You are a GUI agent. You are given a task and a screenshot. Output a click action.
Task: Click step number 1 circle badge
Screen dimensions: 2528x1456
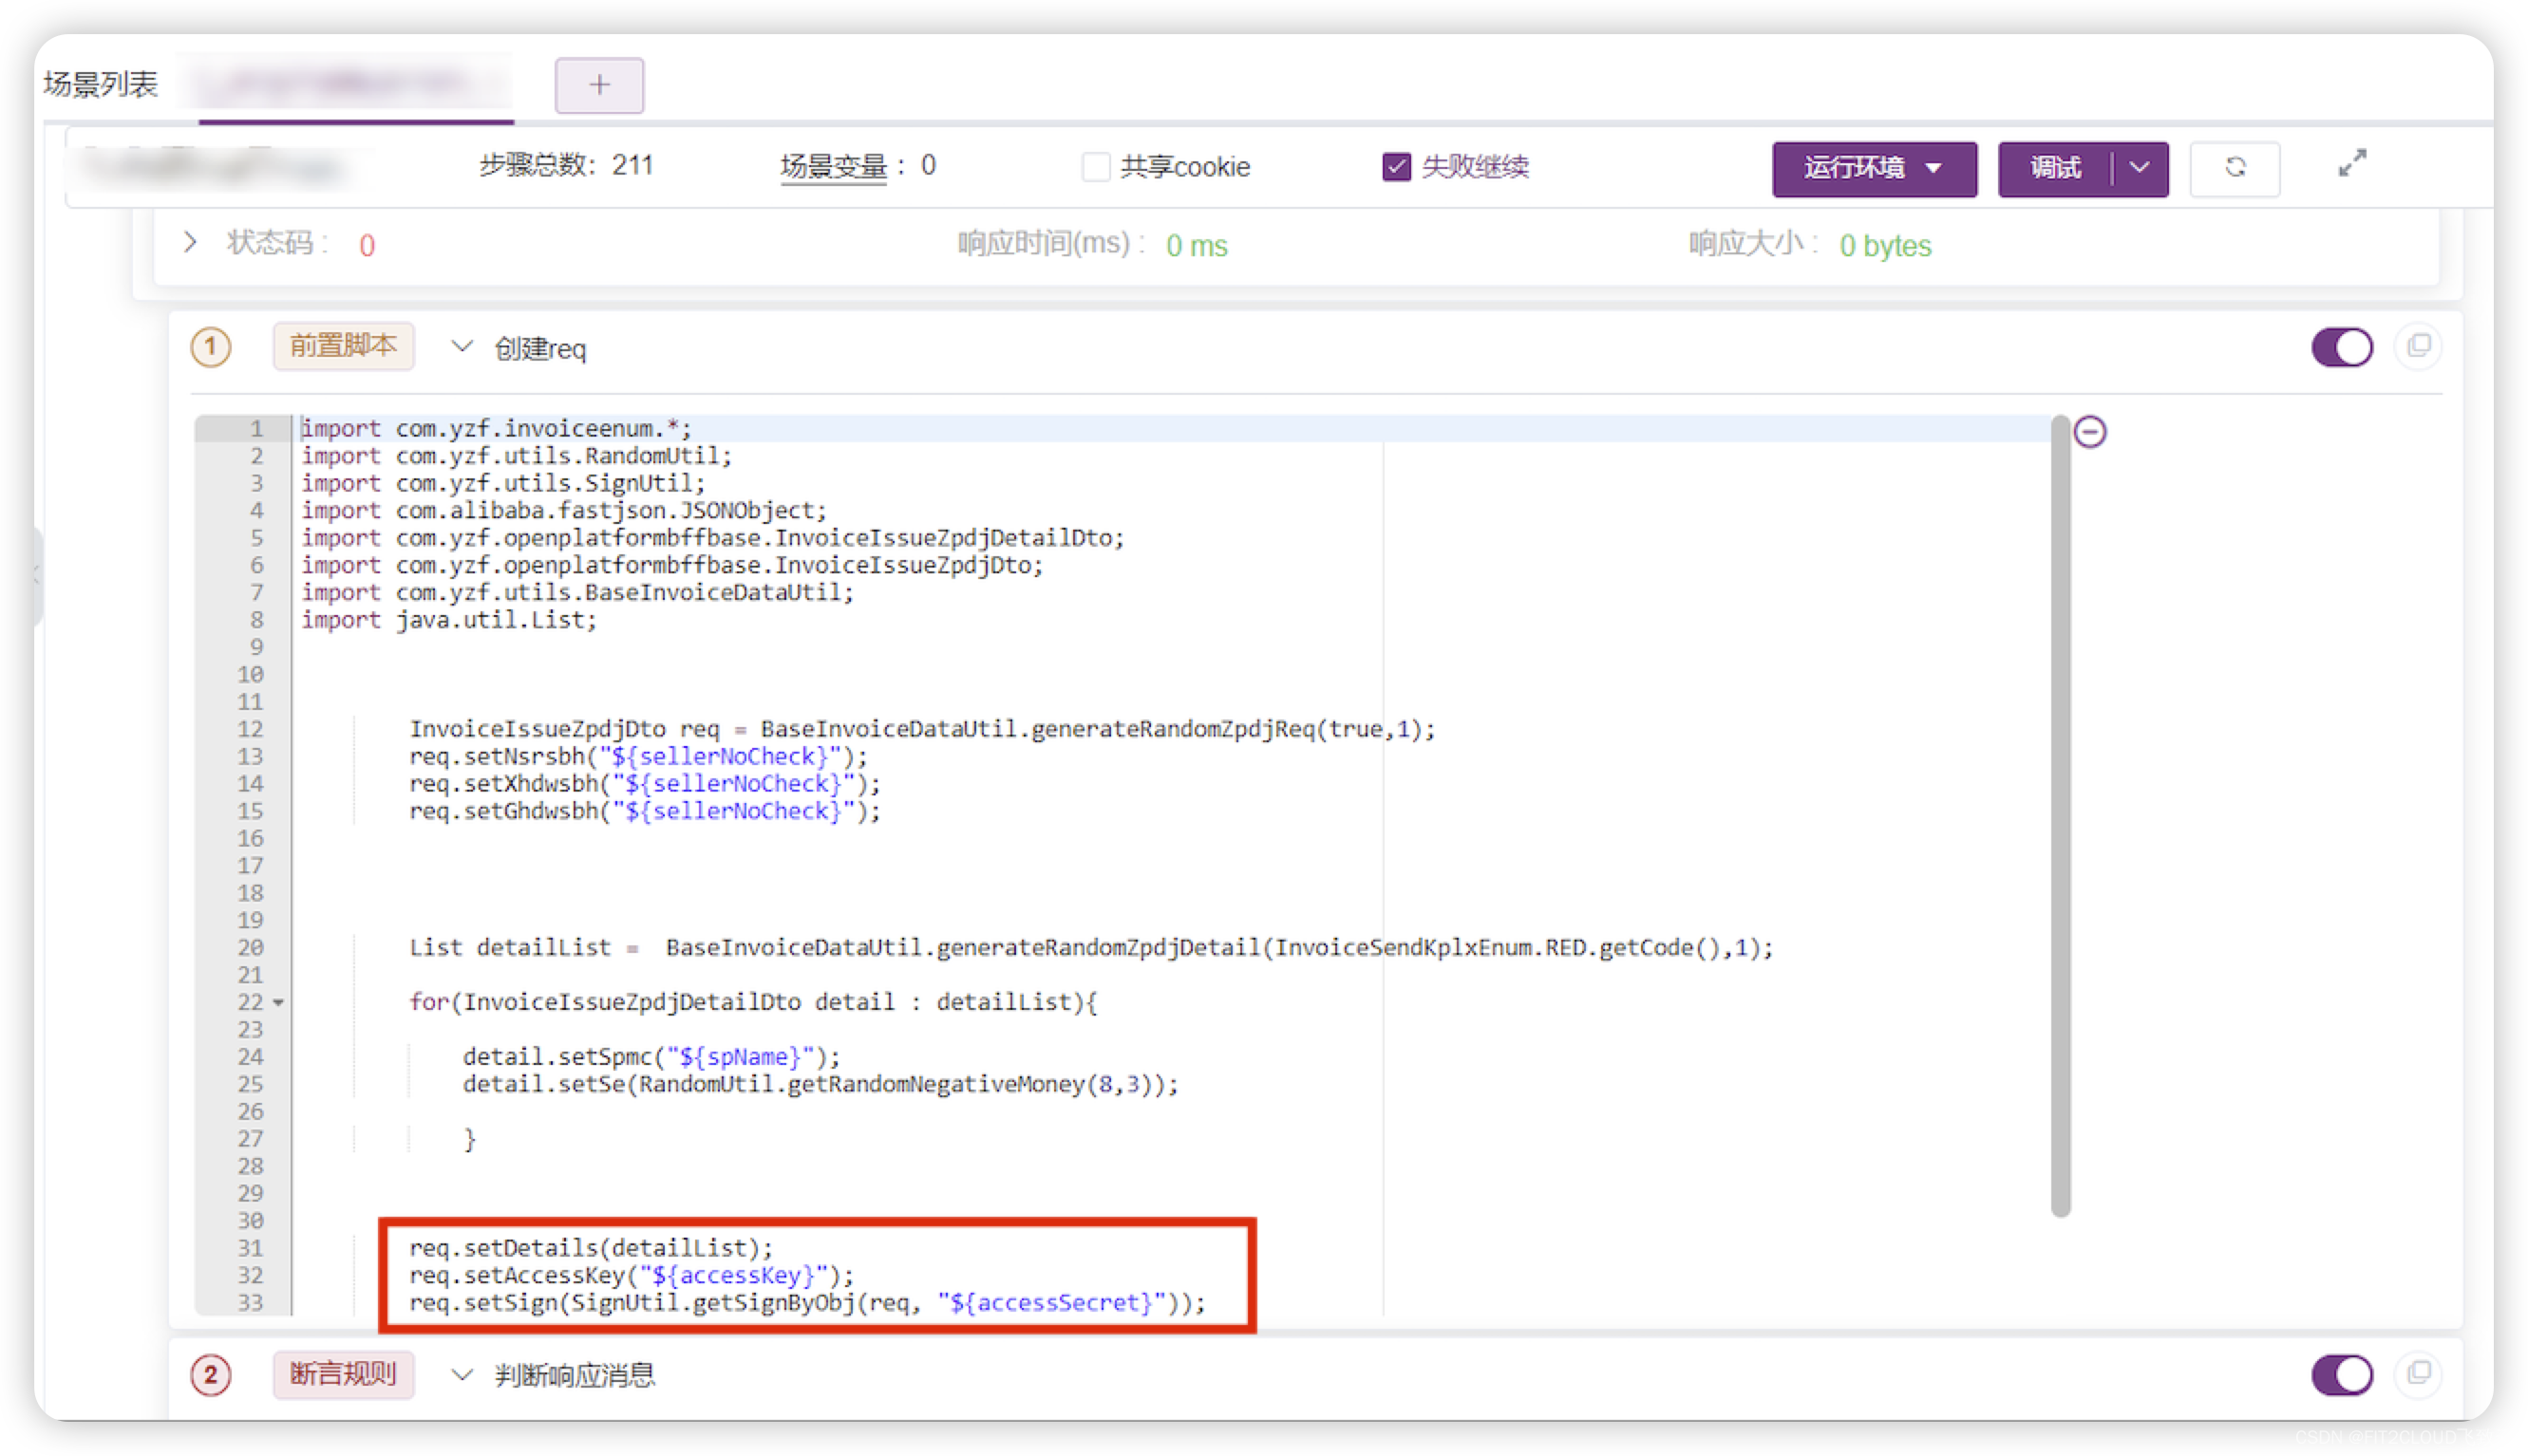coord(210,348)
